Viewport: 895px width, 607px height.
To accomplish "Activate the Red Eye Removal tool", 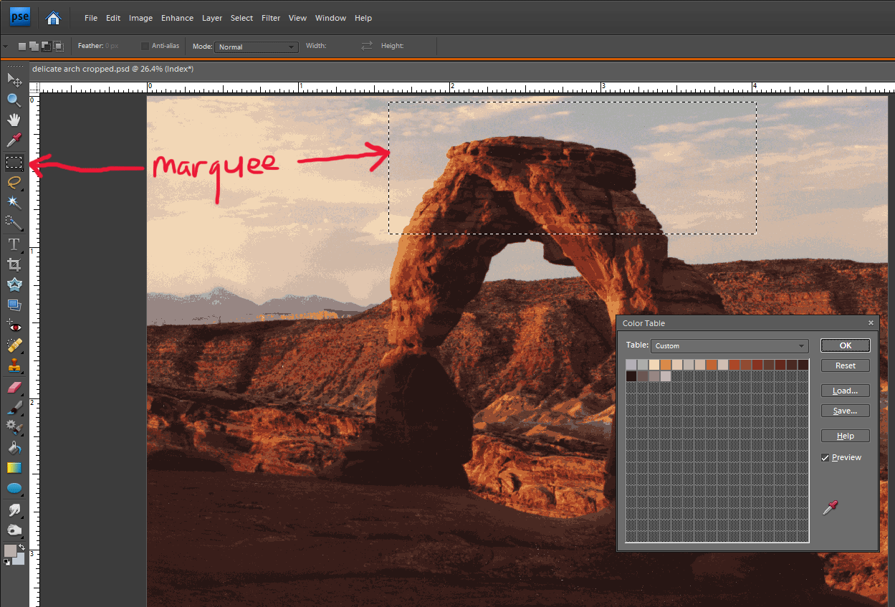I will 14,326.
